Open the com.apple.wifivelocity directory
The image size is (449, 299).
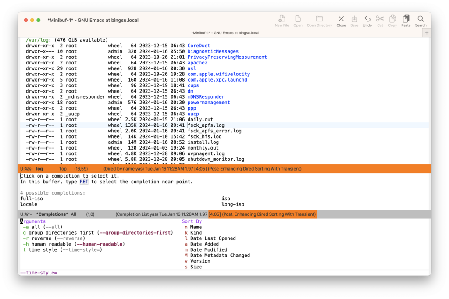tap(219, 74)
